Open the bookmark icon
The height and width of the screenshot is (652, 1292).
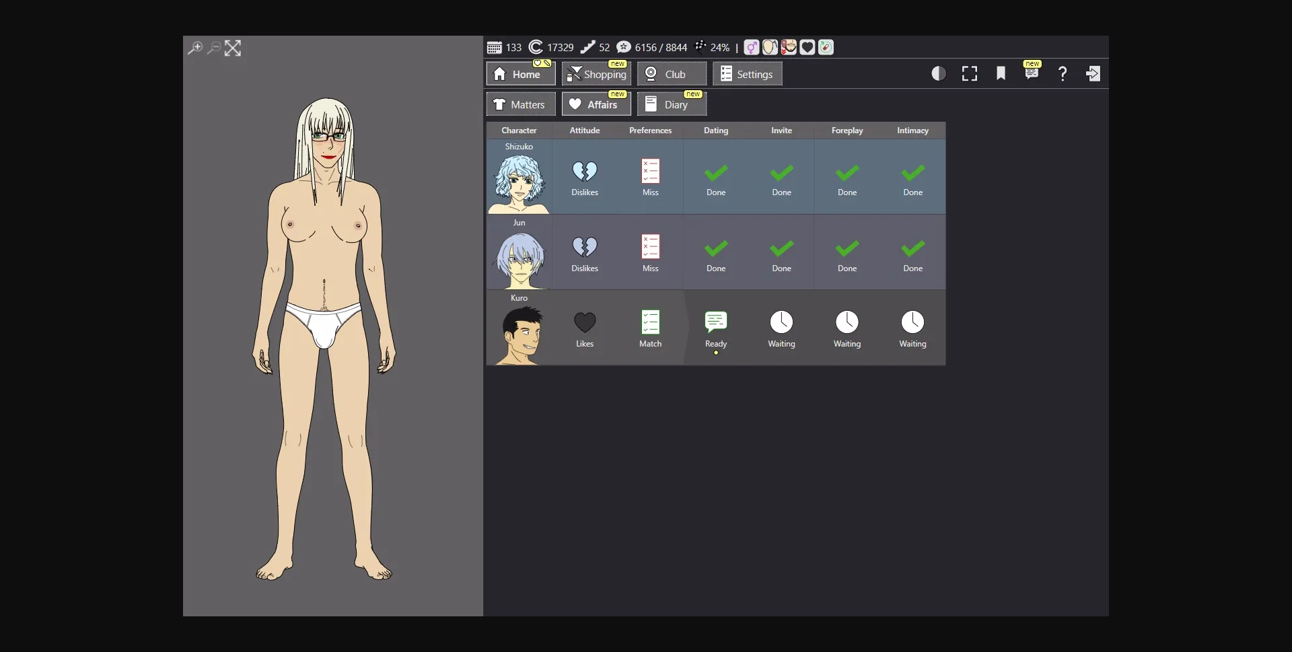[x=1001, y=73]
